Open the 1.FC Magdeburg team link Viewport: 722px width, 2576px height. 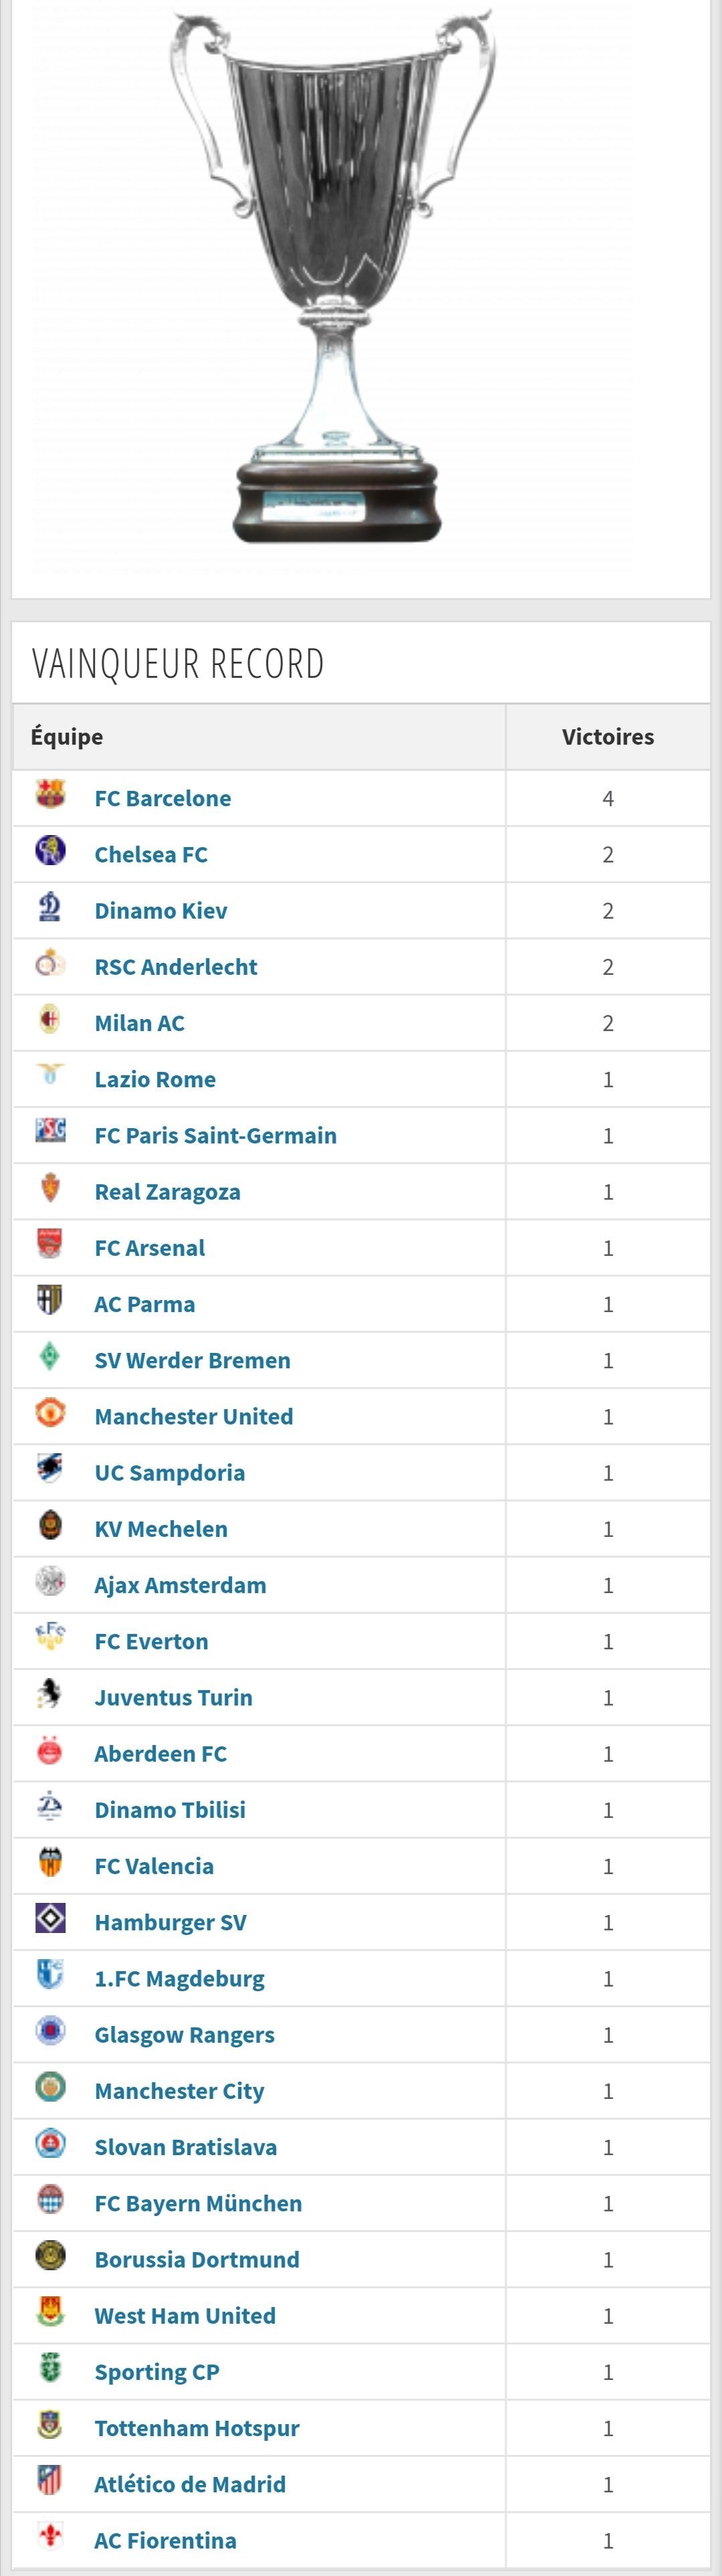pos(180,1979)
